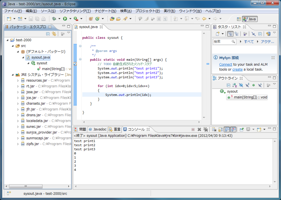Viewport: 281px width, 200px height.
Task: Open the New wizard dropdown arrow
Action: pos(14,19)
